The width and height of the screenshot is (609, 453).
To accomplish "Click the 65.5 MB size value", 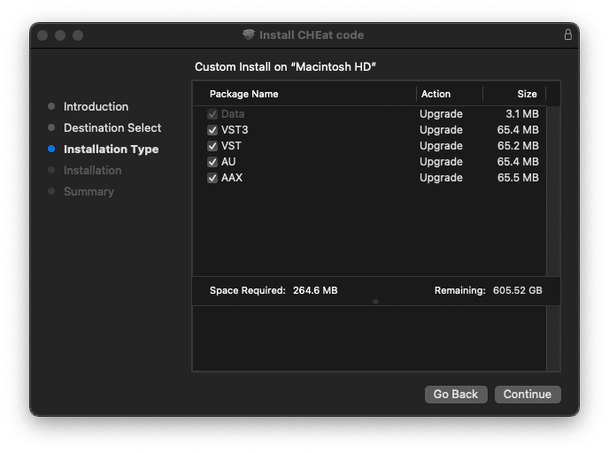I will point(518,178).
